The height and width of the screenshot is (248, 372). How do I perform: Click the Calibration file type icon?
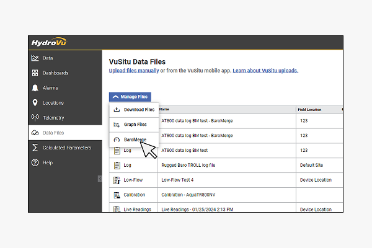point(117,195)
